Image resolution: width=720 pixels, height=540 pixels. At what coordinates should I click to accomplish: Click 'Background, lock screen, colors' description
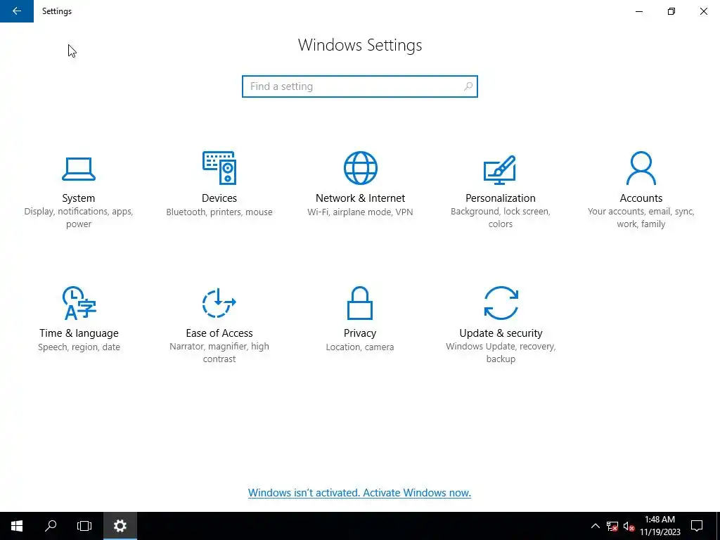[x=500, y=218]
